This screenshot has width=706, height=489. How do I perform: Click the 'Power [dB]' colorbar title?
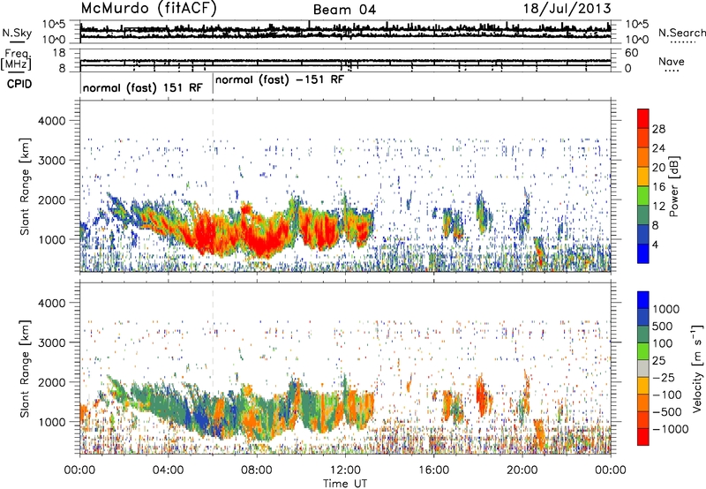click(x=674, y=186)
